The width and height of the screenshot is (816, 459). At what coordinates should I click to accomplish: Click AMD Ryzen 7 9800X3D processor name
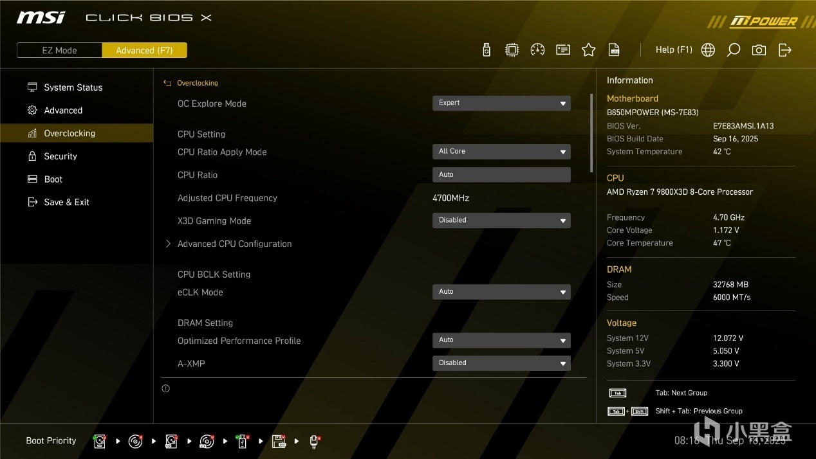(x=680, y=192)
